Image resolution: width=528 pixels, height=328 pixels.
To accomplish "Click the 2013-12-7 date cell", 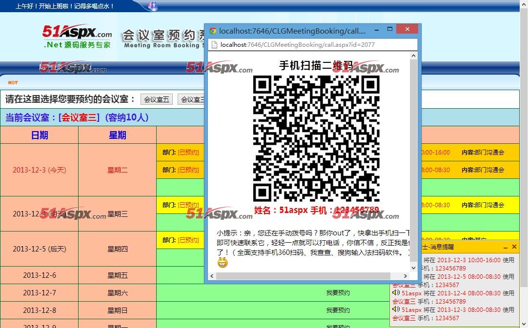I will point(40,293).
